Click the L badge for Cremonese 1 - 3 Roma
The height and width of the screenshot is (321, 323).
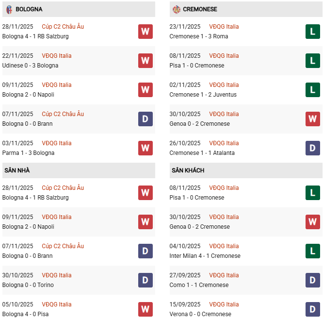[x=313, y=32]
